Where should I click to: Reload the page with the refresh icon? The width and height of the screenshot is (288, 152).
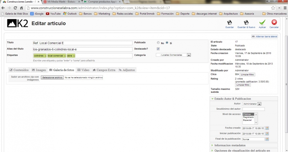pyautogui.click(x=15, y=8)
